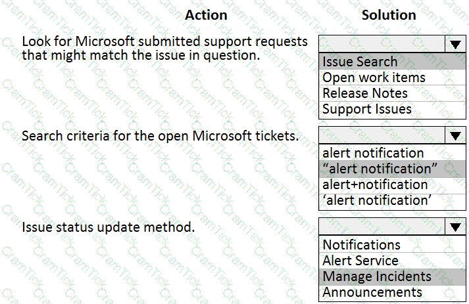Click the issue status empty selection field
The width and height of the screenshot is (469, 304).
[382, 227]
